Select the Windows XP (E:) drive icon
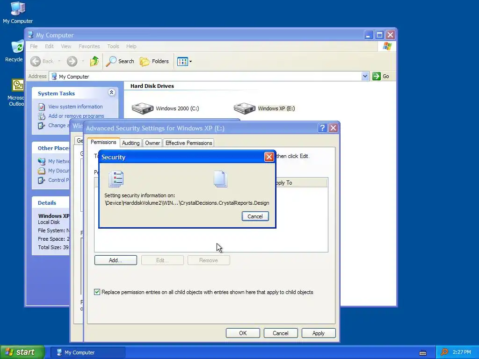Viewport: 479px width, 359px height. 244,108
